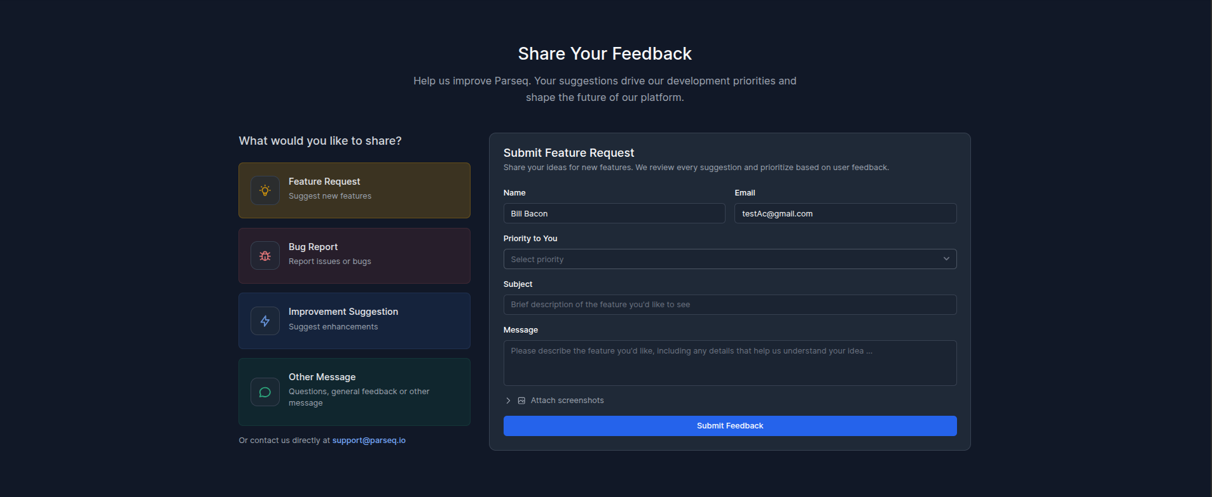
Task: Focus the Name field containing Bill Bacon
Action: (614, 213)
